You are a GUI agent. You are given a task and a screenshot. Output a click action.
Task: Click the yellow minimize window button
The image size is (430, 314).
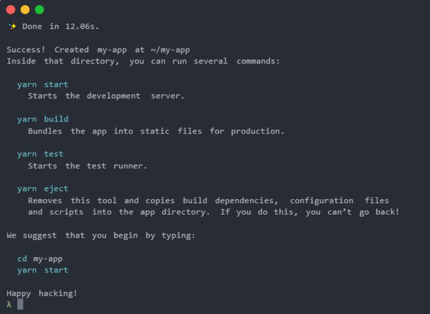[25, 10]
